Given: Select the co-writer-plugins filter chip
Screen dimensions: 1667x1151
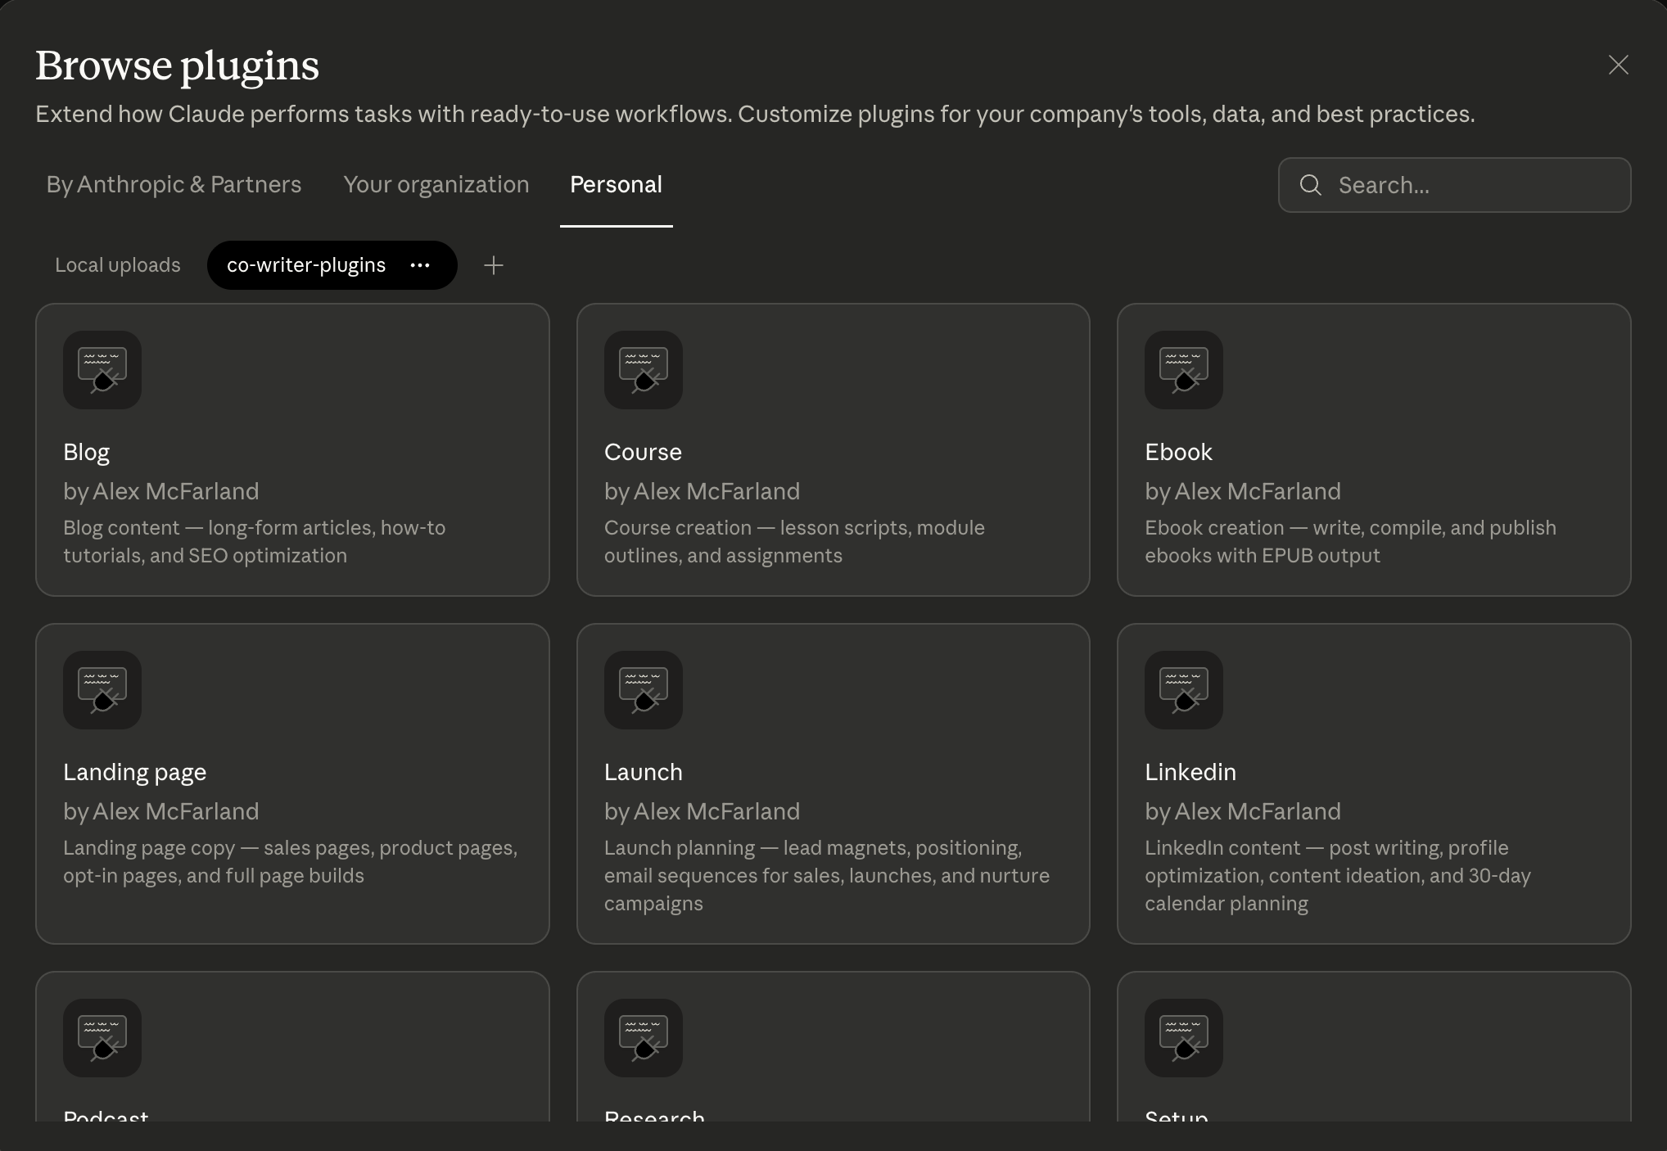Looking at the screenshot, I should (306, 265).
